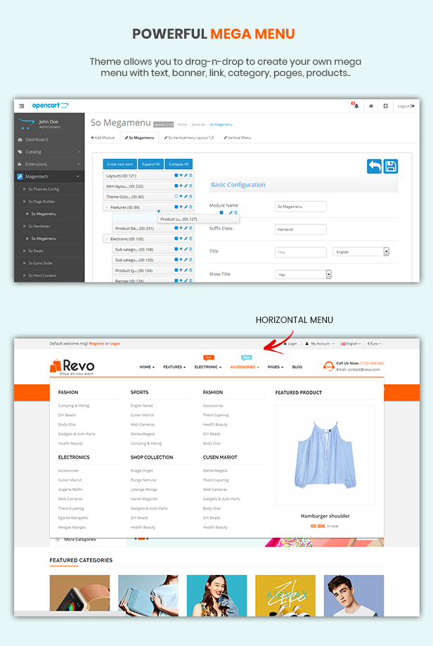The height and width of the screenshot is (646, 433).
Task: Click the home icon in admin header
Action: pos(370,106)
